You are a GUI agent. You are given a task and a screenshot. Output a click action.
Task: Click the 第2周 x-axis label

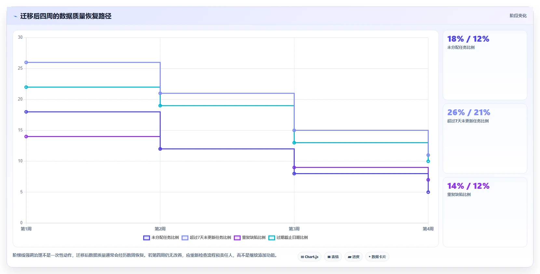(160, 229)
